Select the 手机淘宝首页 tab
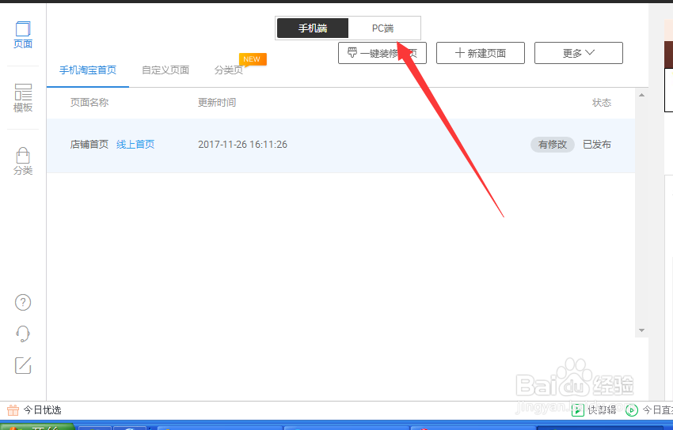 click(x=88, y=70)
